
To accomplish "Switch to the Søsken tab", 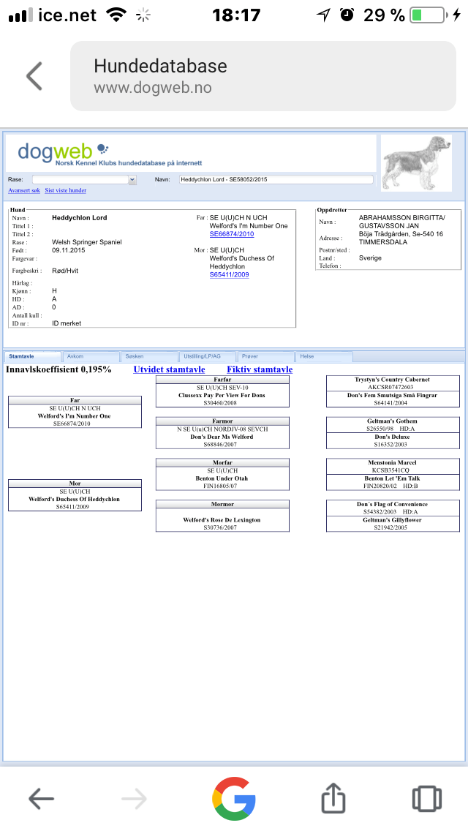I will (149, 357).
